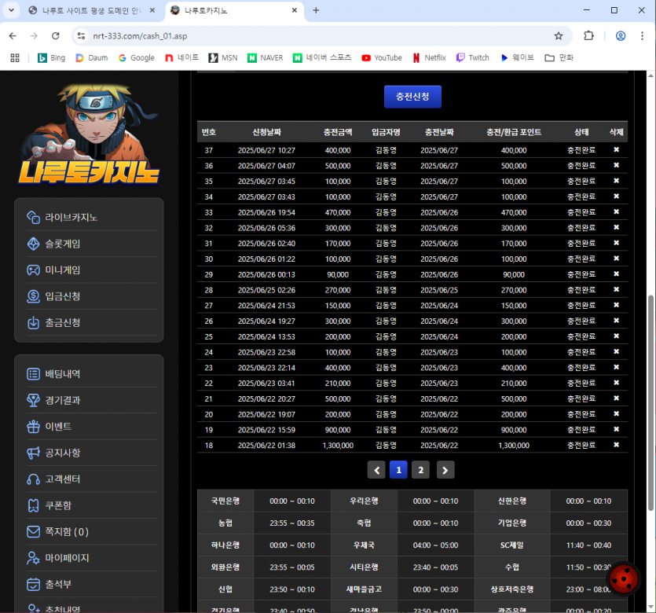
Task: Open the Google bookmark
Action: (x=137, y=57)
